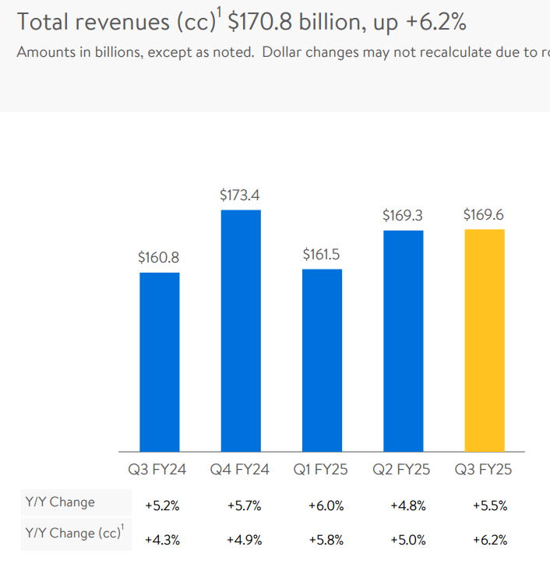Screen dimensions: 550x564
Task: Click the Total revenues (cc) headline
Action: pyautogui.click(x=242, y=21)
